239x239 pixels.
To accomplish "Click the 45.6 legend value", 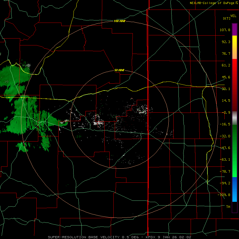I will pos(226,77).
